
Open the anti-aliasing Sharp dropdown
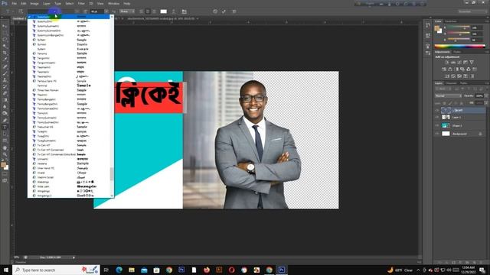pos(127,11)
